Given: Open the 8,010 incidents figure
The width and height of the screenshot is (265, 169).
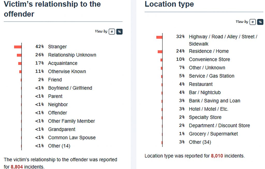Looking at the screenshot, I should [217, 156].
